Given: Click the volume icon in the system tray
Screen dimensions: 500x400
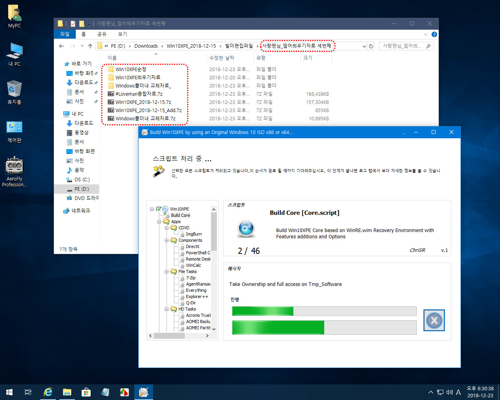Looking at the screenshot, I should (449, 392).
